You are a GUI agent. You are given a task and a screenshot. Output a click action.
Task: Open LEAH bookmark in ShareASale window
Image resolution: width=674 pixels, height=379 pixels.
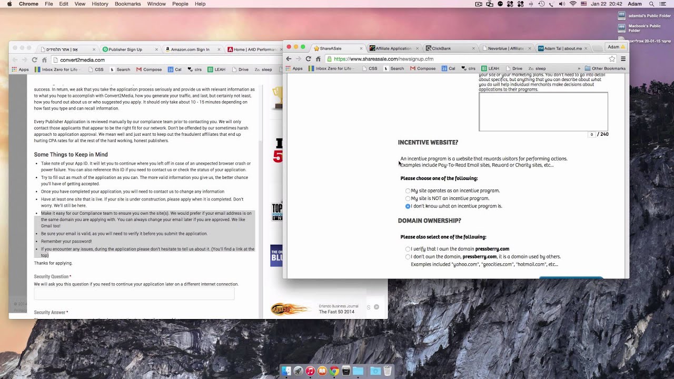490,68
